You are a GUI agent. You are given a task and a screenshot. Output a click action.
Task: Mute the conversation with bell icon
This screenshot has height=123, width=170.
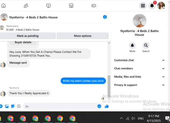pyautogui.click(x=132, y=45)
